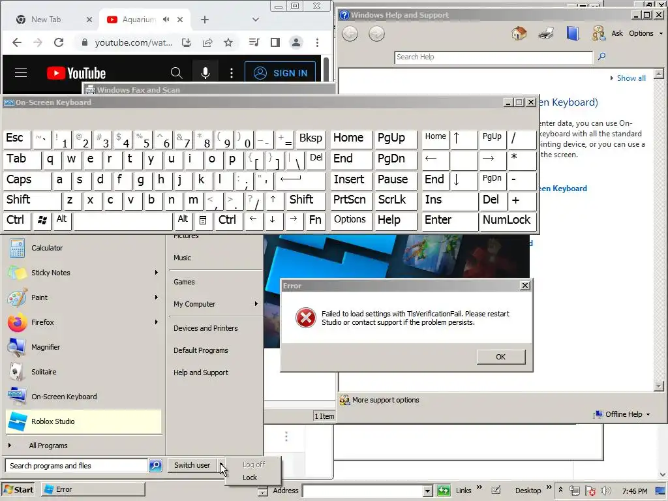Image resolution: width=668 pixels, height=501 pixels.
Task: Toggle the Insert key on On-Screen Keyboard
Action: (351, 180)
